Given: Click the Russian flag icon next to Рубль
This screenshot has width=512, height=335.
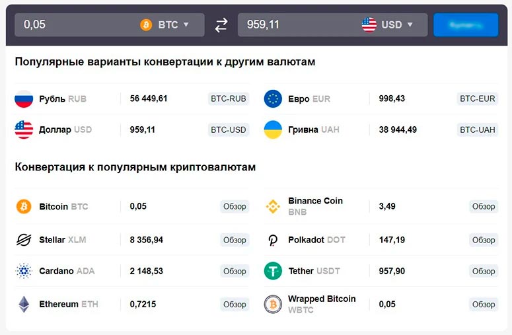Looking at the screenshot, I should click(24, 99).
